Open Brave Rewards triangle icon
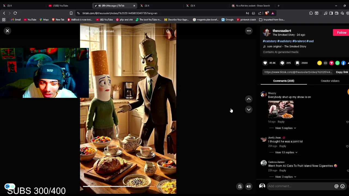 pos(272,13)
